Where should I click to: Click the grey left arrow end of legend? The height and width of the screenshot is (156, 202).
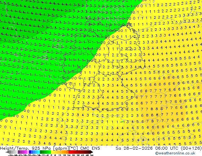click(7, 152)
